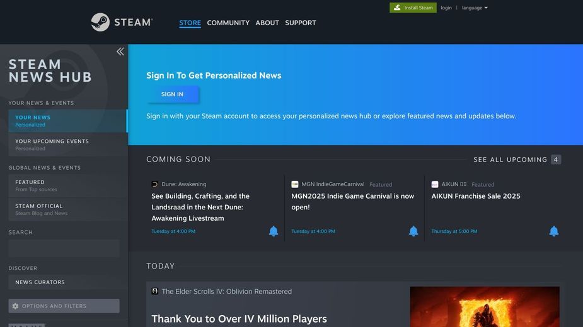Click the login link
This screenshot has height=327, width=583.
point(446,8)
